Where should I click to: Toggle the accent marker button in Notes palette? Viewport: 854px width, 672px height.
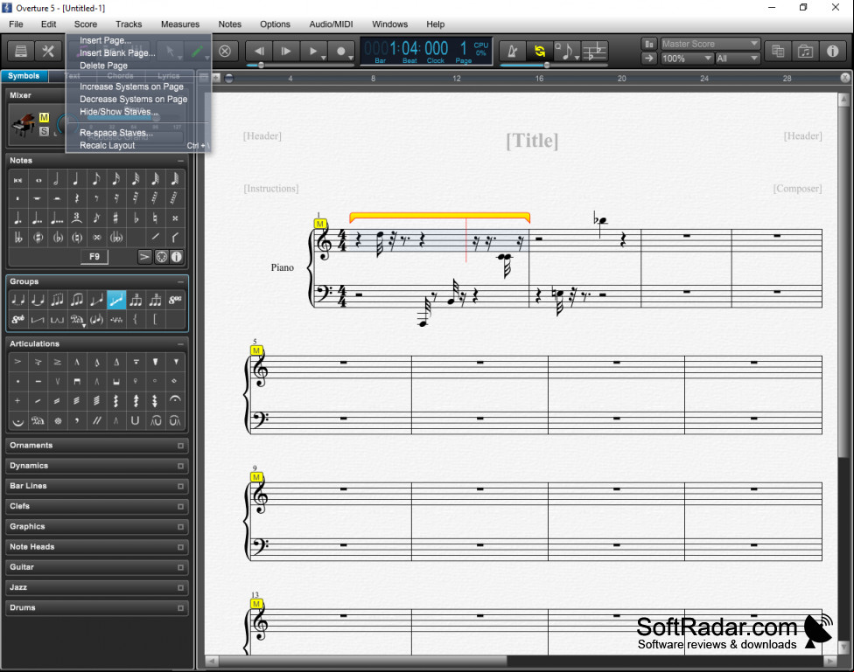click(144, 257)
